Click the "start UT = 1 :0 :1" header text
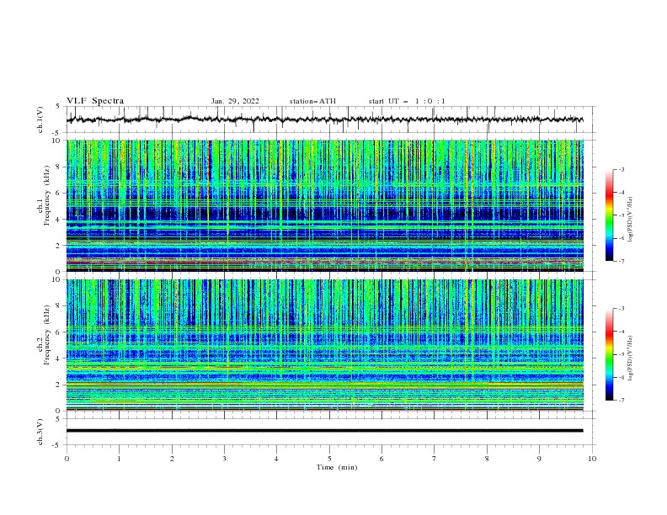667x515 pixels. pos(407,101)
